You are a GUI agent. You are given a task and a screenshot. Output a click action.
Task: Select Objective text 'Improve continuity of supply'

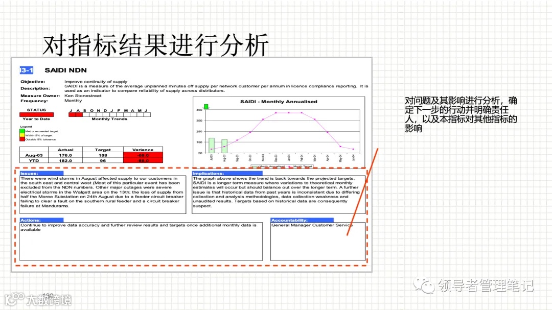[96, 82]
